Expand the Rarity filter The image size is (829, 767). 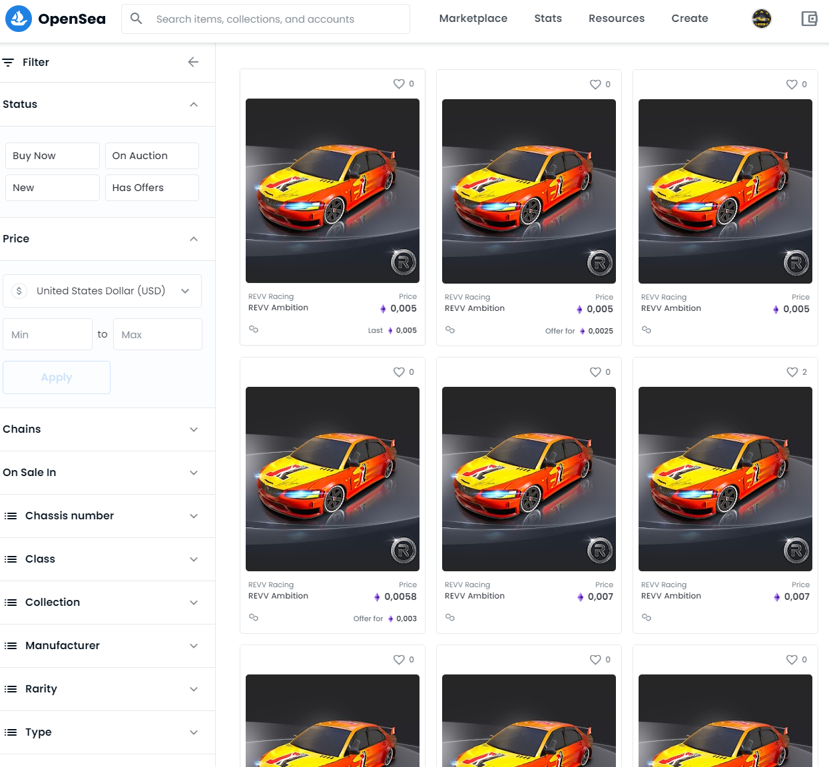pos(107,689)
